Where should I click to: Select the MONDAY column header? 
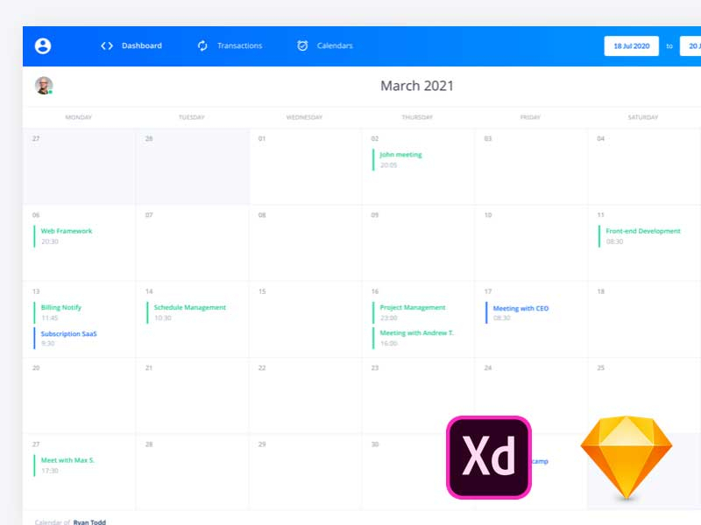79,117
